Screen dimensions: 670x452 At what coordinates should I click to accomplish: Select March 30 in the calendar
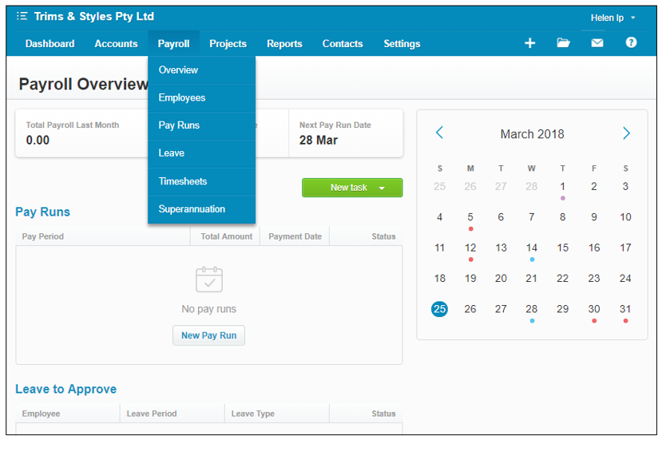(x=594, y=309)
